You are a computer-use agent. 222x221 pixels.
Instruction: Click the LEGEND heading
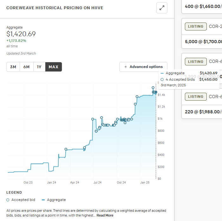click(x=14, y=192)
